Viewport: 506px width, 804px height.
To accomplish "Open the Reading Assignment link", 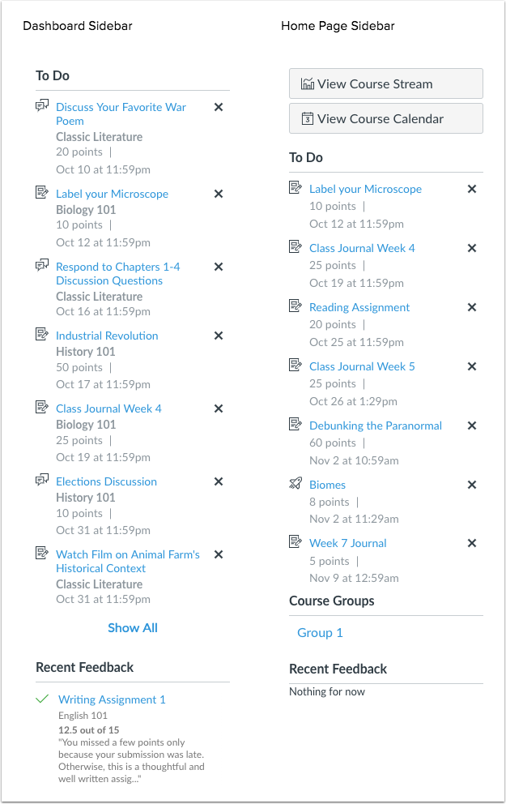I will click(x=359, y=306).
